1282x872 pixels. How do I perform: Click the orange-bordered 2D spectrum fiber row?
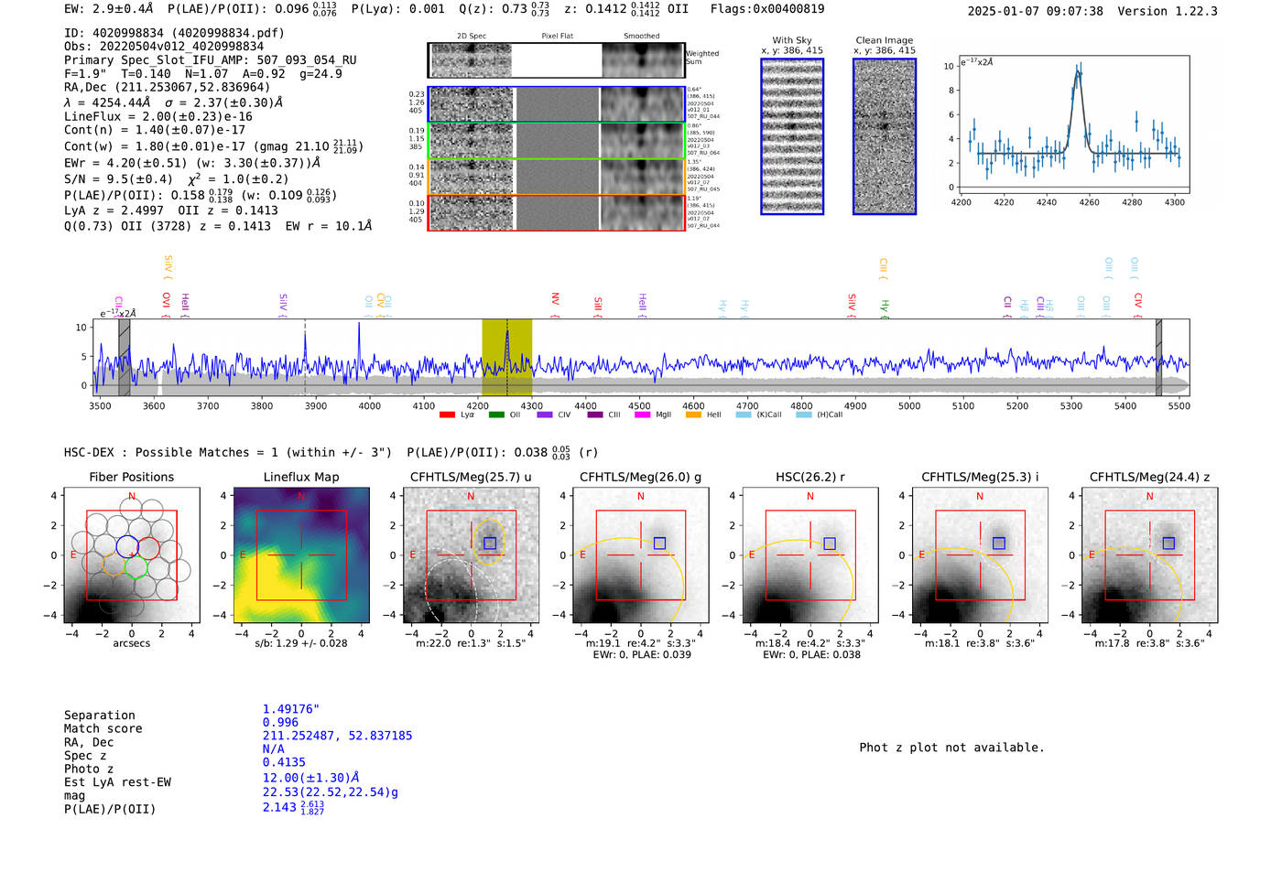click(x=557, y=177)
